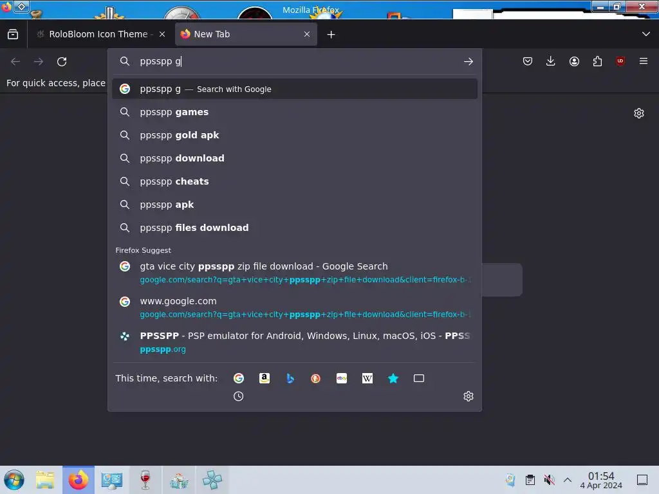
Task: Click Firefox icon in taskbar
Action: point(79,480)
